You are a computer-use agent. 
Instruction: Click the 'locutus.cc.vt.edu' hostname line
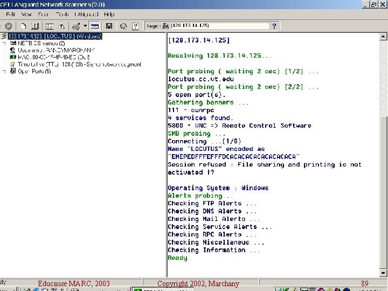click(200, 79)
